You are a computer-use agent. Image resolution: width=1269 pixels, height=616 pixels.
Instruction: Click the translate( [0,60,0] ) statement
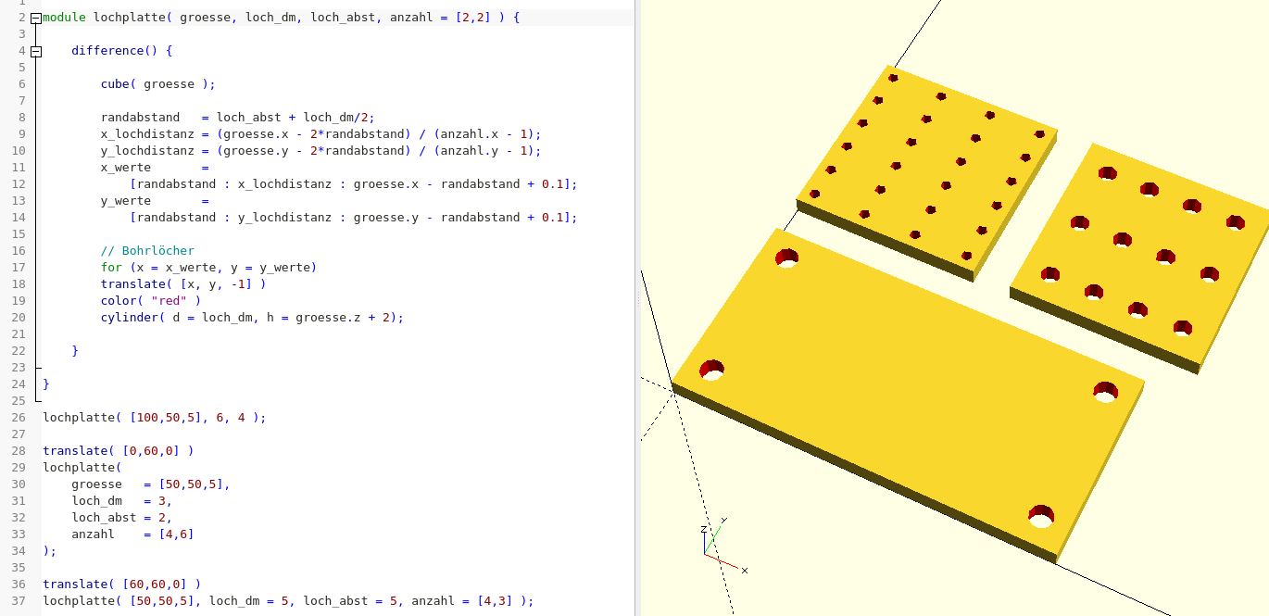(x=118, y=451)
